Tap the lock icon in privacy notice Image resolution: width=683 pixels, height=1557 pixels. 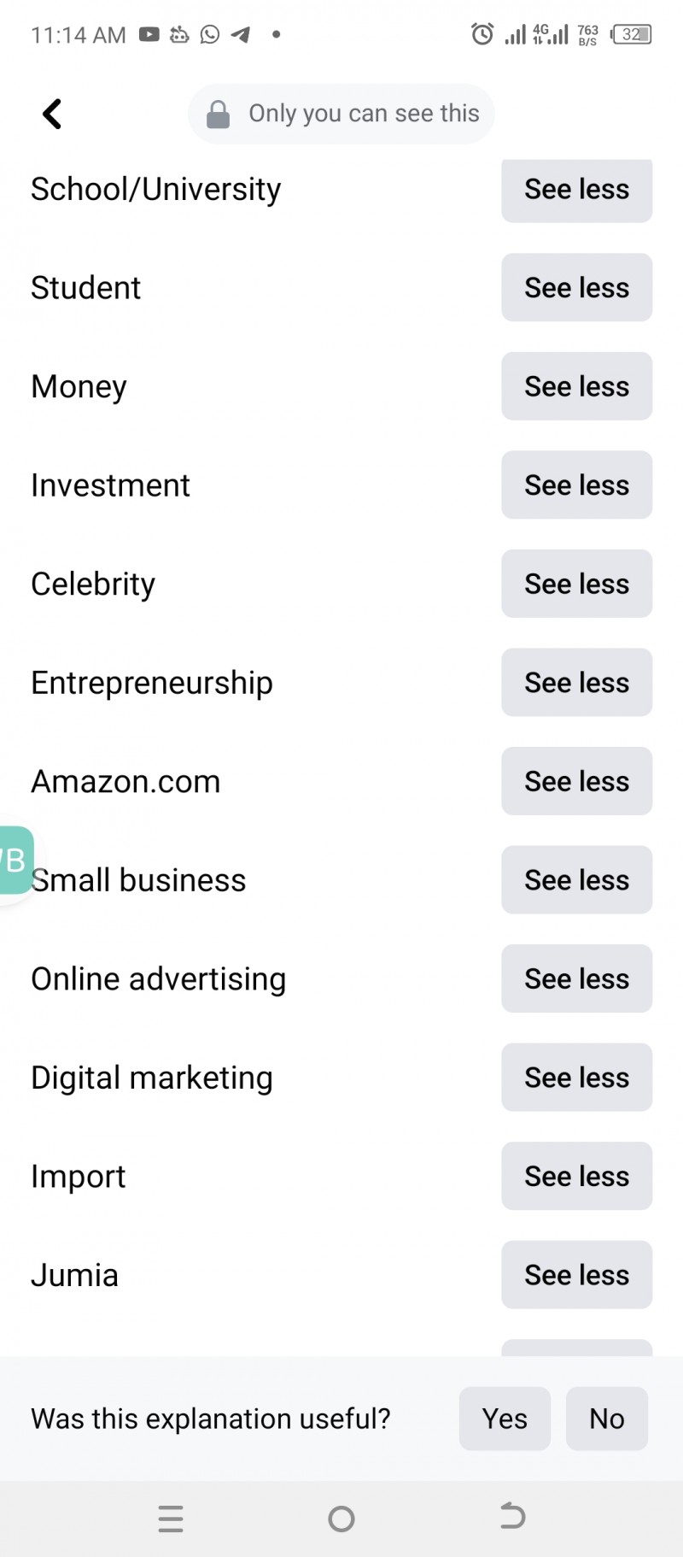pos(219,114)
